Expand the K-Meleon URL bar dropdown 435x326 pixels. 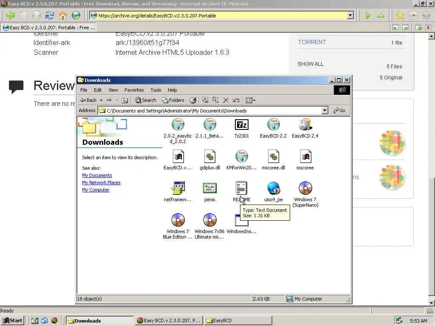pyautogui.click(x=350, y=16)
